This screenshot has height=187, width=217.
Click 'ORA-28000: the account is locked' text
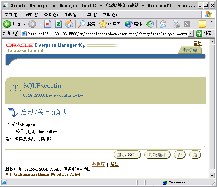point(54,95)
